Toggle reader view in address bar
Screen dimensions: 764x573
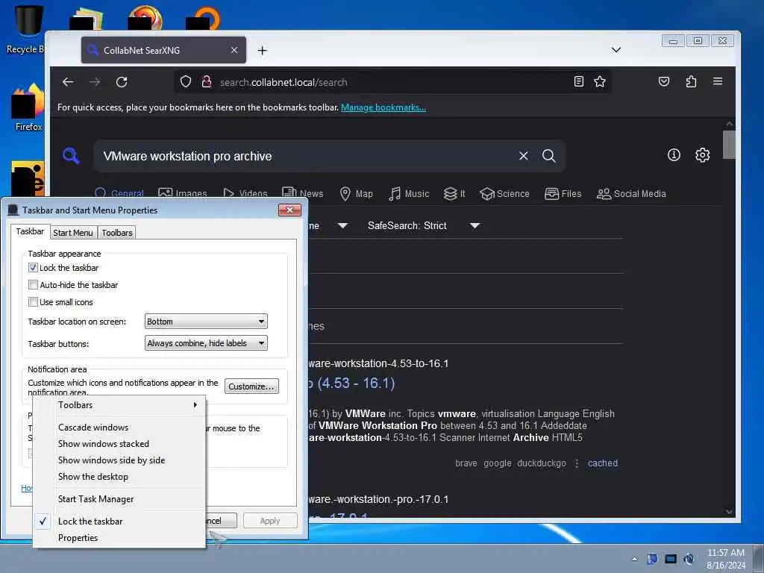[x=578, y=81]
